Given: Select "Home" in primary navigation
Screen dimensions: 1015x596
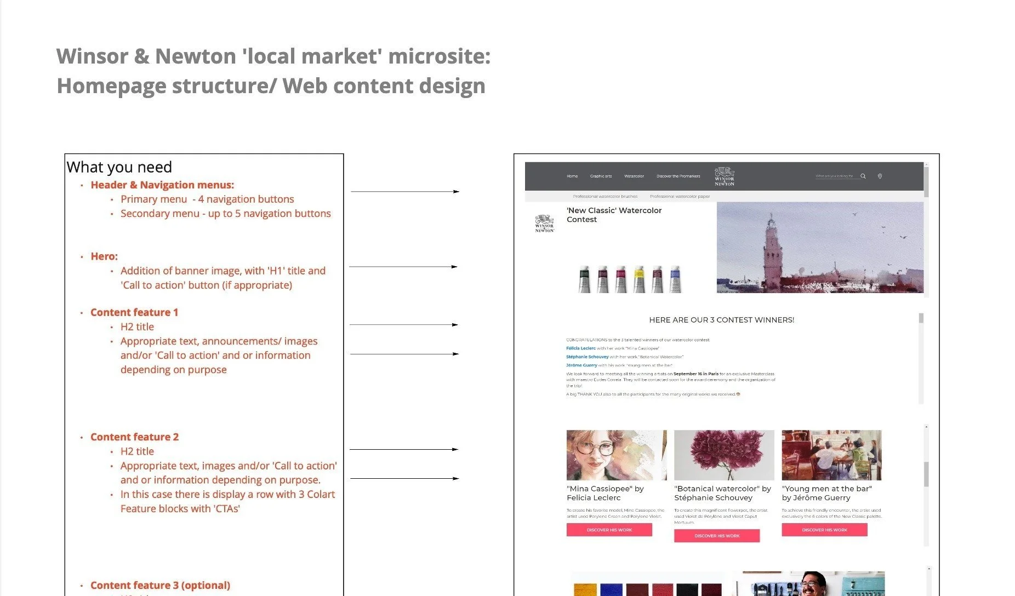Looking at the screenshot, I should click(572, 176).
